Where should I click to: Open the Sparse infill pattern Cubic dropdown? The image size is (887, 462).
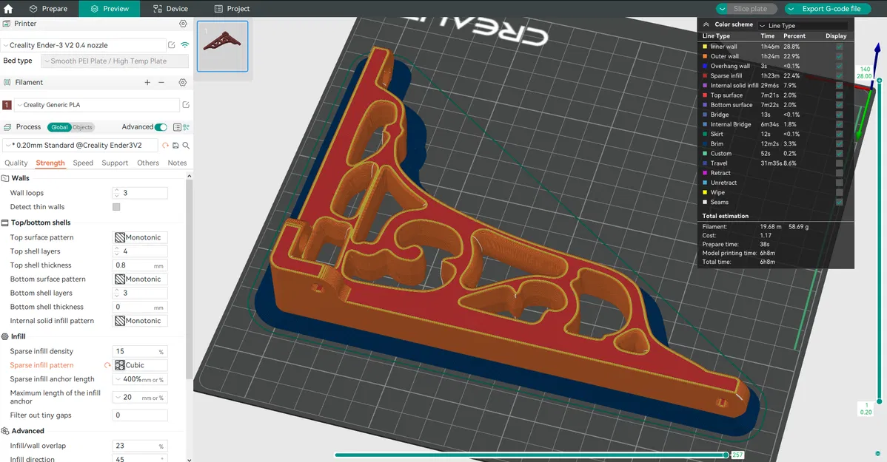tap(140, 365)
